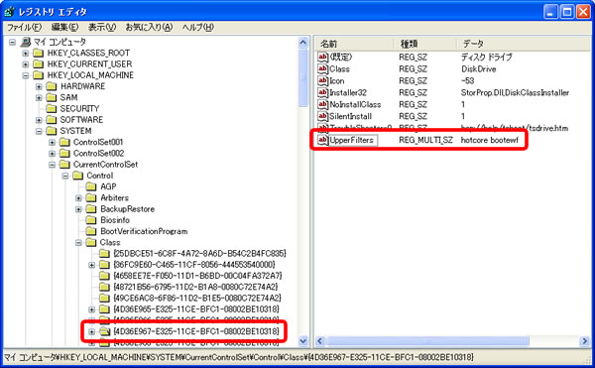Expand the HARDWARE key
This screenshot has width=595, height=368.
(39, 86)
